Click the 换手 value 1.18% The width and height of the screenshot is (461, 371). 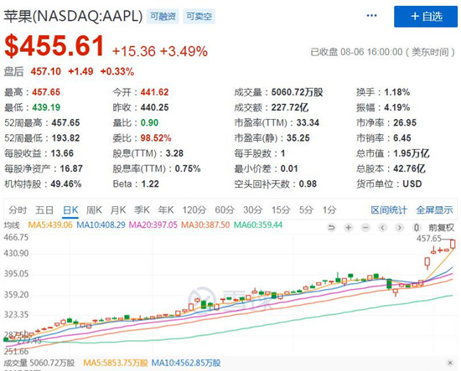(x=397, y=92)
